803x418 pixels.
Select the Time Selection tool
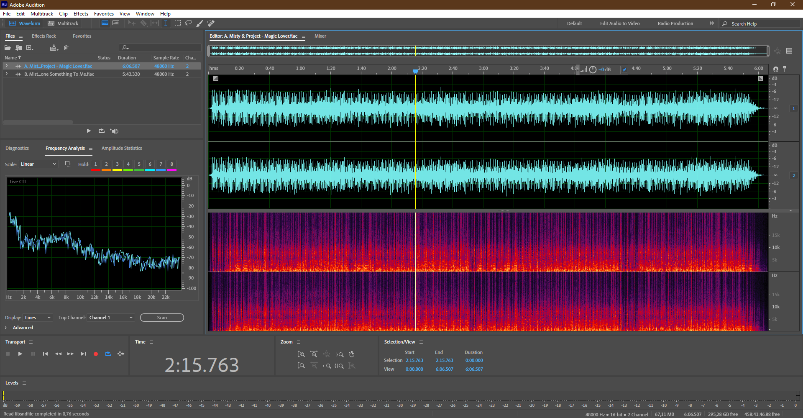[x=166, y=23]
